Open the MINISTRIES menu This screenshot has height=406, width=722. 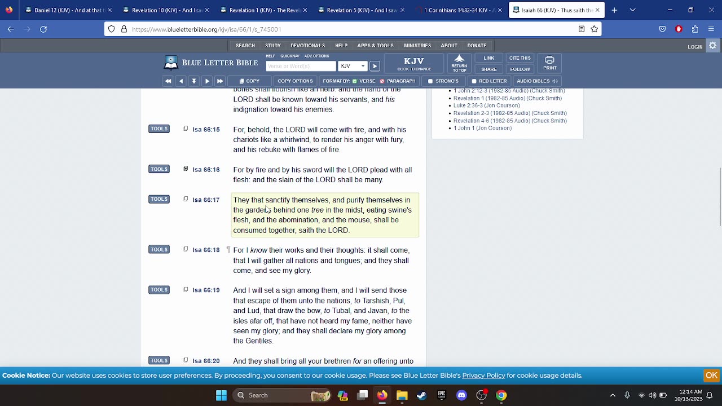(x=417, y=46)
